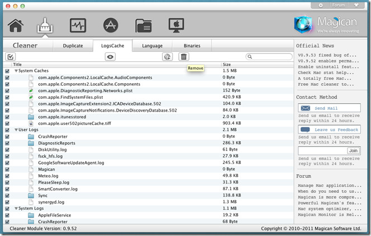Uncheck the System Logs group checkbox
371x236 pixels.
7,209
